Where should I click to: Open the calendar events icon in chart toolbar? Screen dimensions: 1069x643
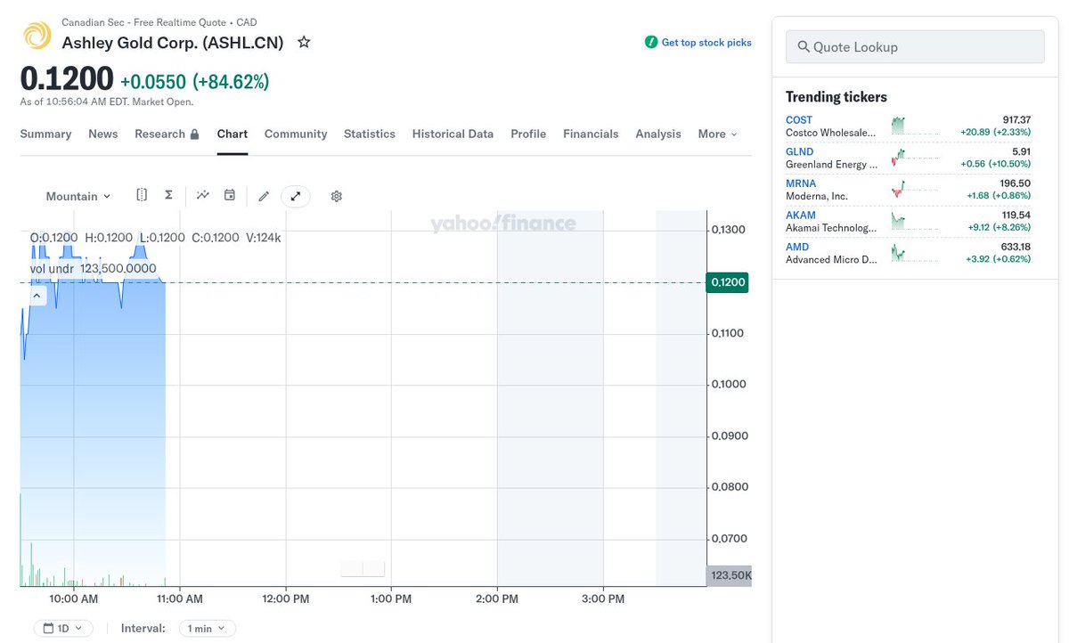tap(229, 195)
